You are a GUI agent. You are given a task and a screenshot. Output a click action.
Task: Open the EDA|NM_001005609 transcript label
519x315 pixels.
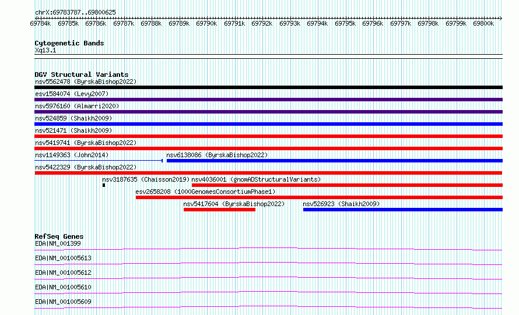coord(63,302)
